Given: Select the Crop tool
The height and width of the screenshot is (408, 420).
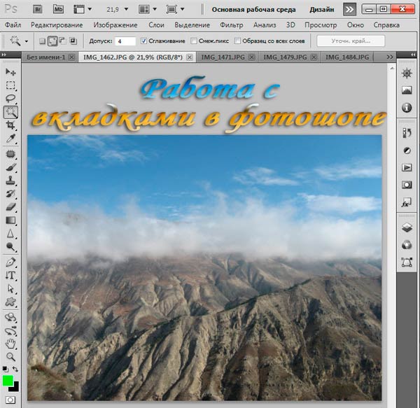Looking at the screenshot, I should [10, 125].
